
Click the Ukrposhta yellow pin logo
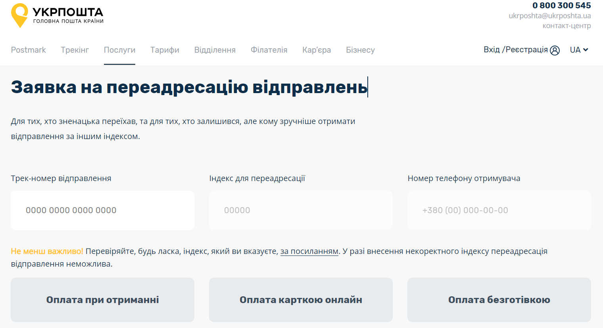(19, 15)
